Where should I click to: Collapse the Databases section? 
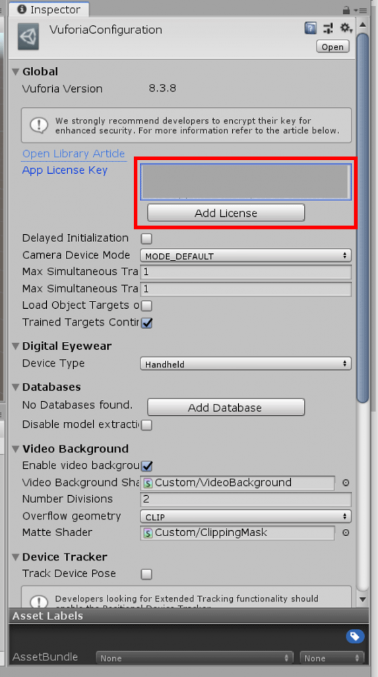[16, 387]
